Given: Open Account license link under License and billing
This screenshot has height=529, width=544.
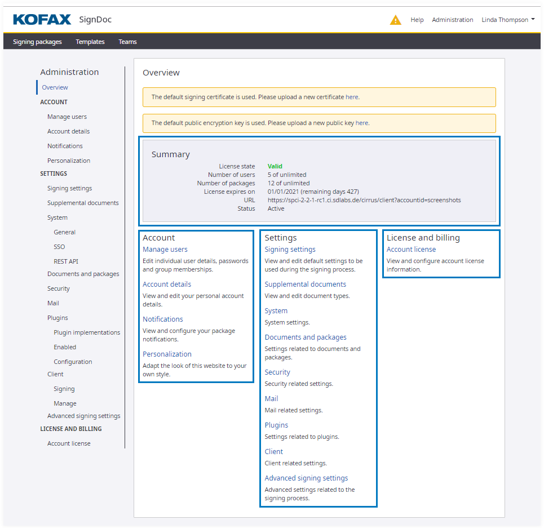Looking at the screenshot, I should (x=411, y=250).
